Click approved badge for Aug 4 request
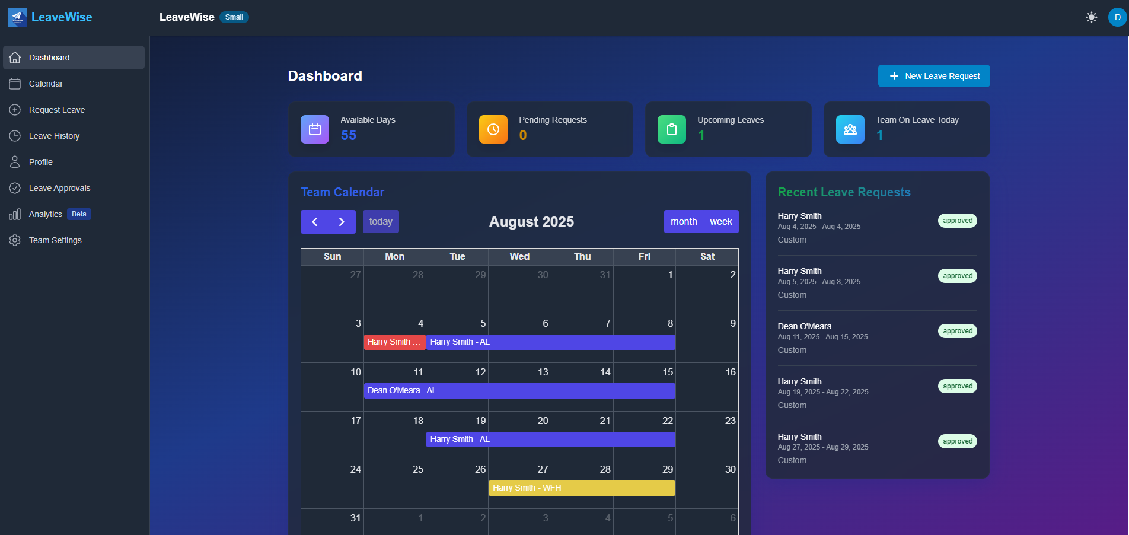The height and width of the screenshot is (535, 1129). [958, 221]
